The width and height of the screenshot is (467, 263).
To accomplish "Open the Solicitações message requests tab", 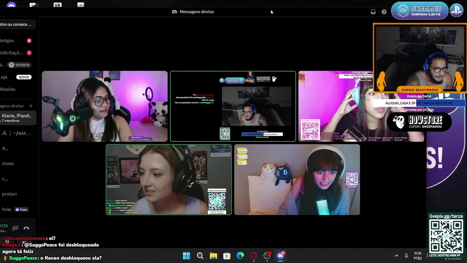I will point(18,53).
